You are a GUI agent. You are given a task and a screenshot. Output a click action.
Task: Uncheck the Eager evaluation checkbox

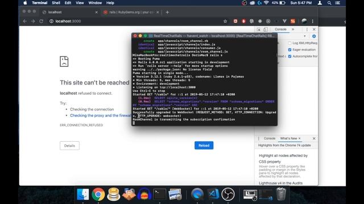click(x=289, y=49)
